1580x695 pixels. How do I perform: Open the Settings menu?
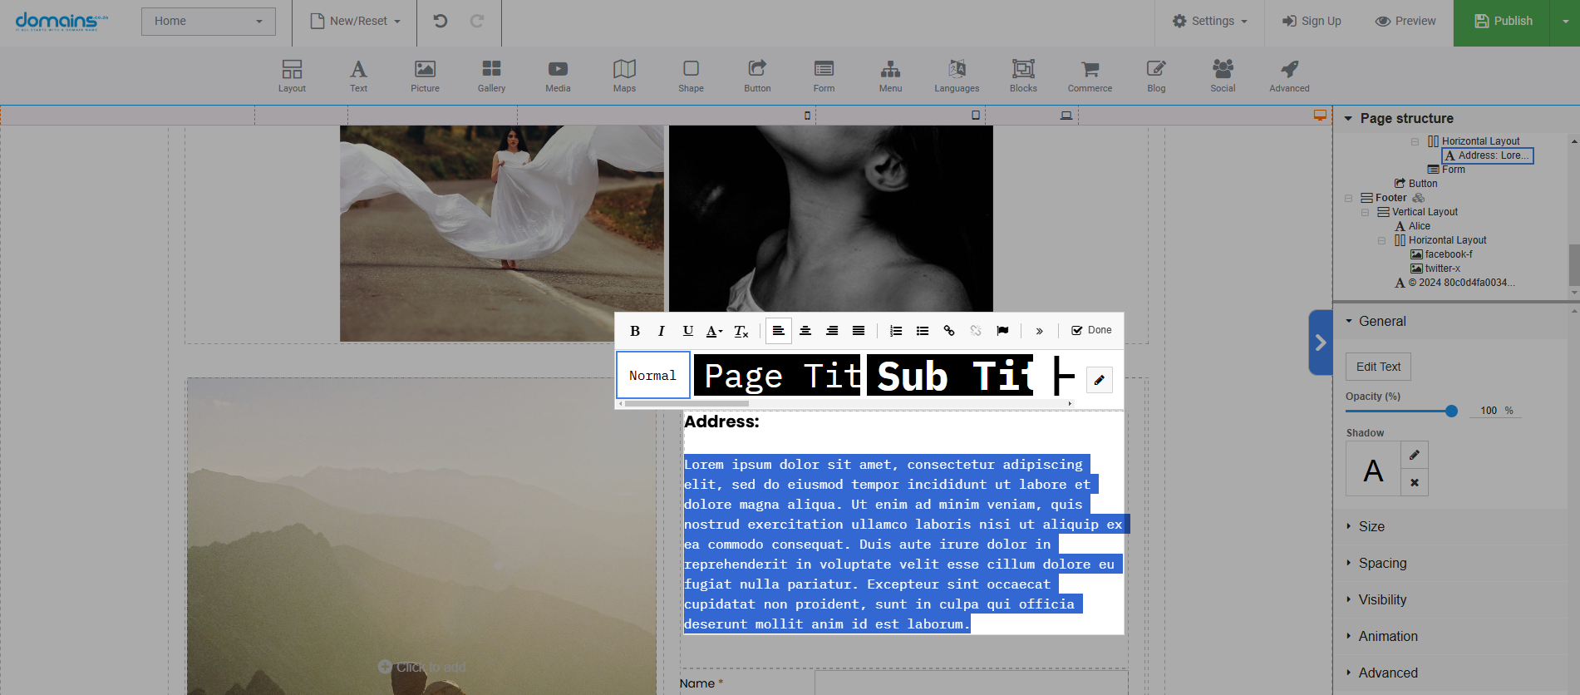click(1210, 21)
